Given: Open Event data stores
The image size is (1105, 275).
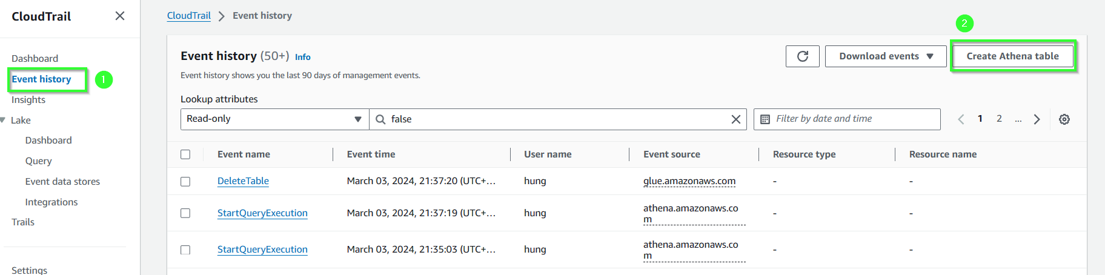Looking at the screenshot, I should coord(62,182).
